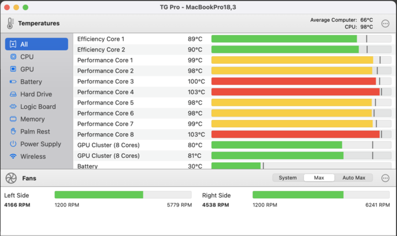Screen dimensions: 397x236
Task: Click the 80°C GPU Cluster label
Action: 108,145
